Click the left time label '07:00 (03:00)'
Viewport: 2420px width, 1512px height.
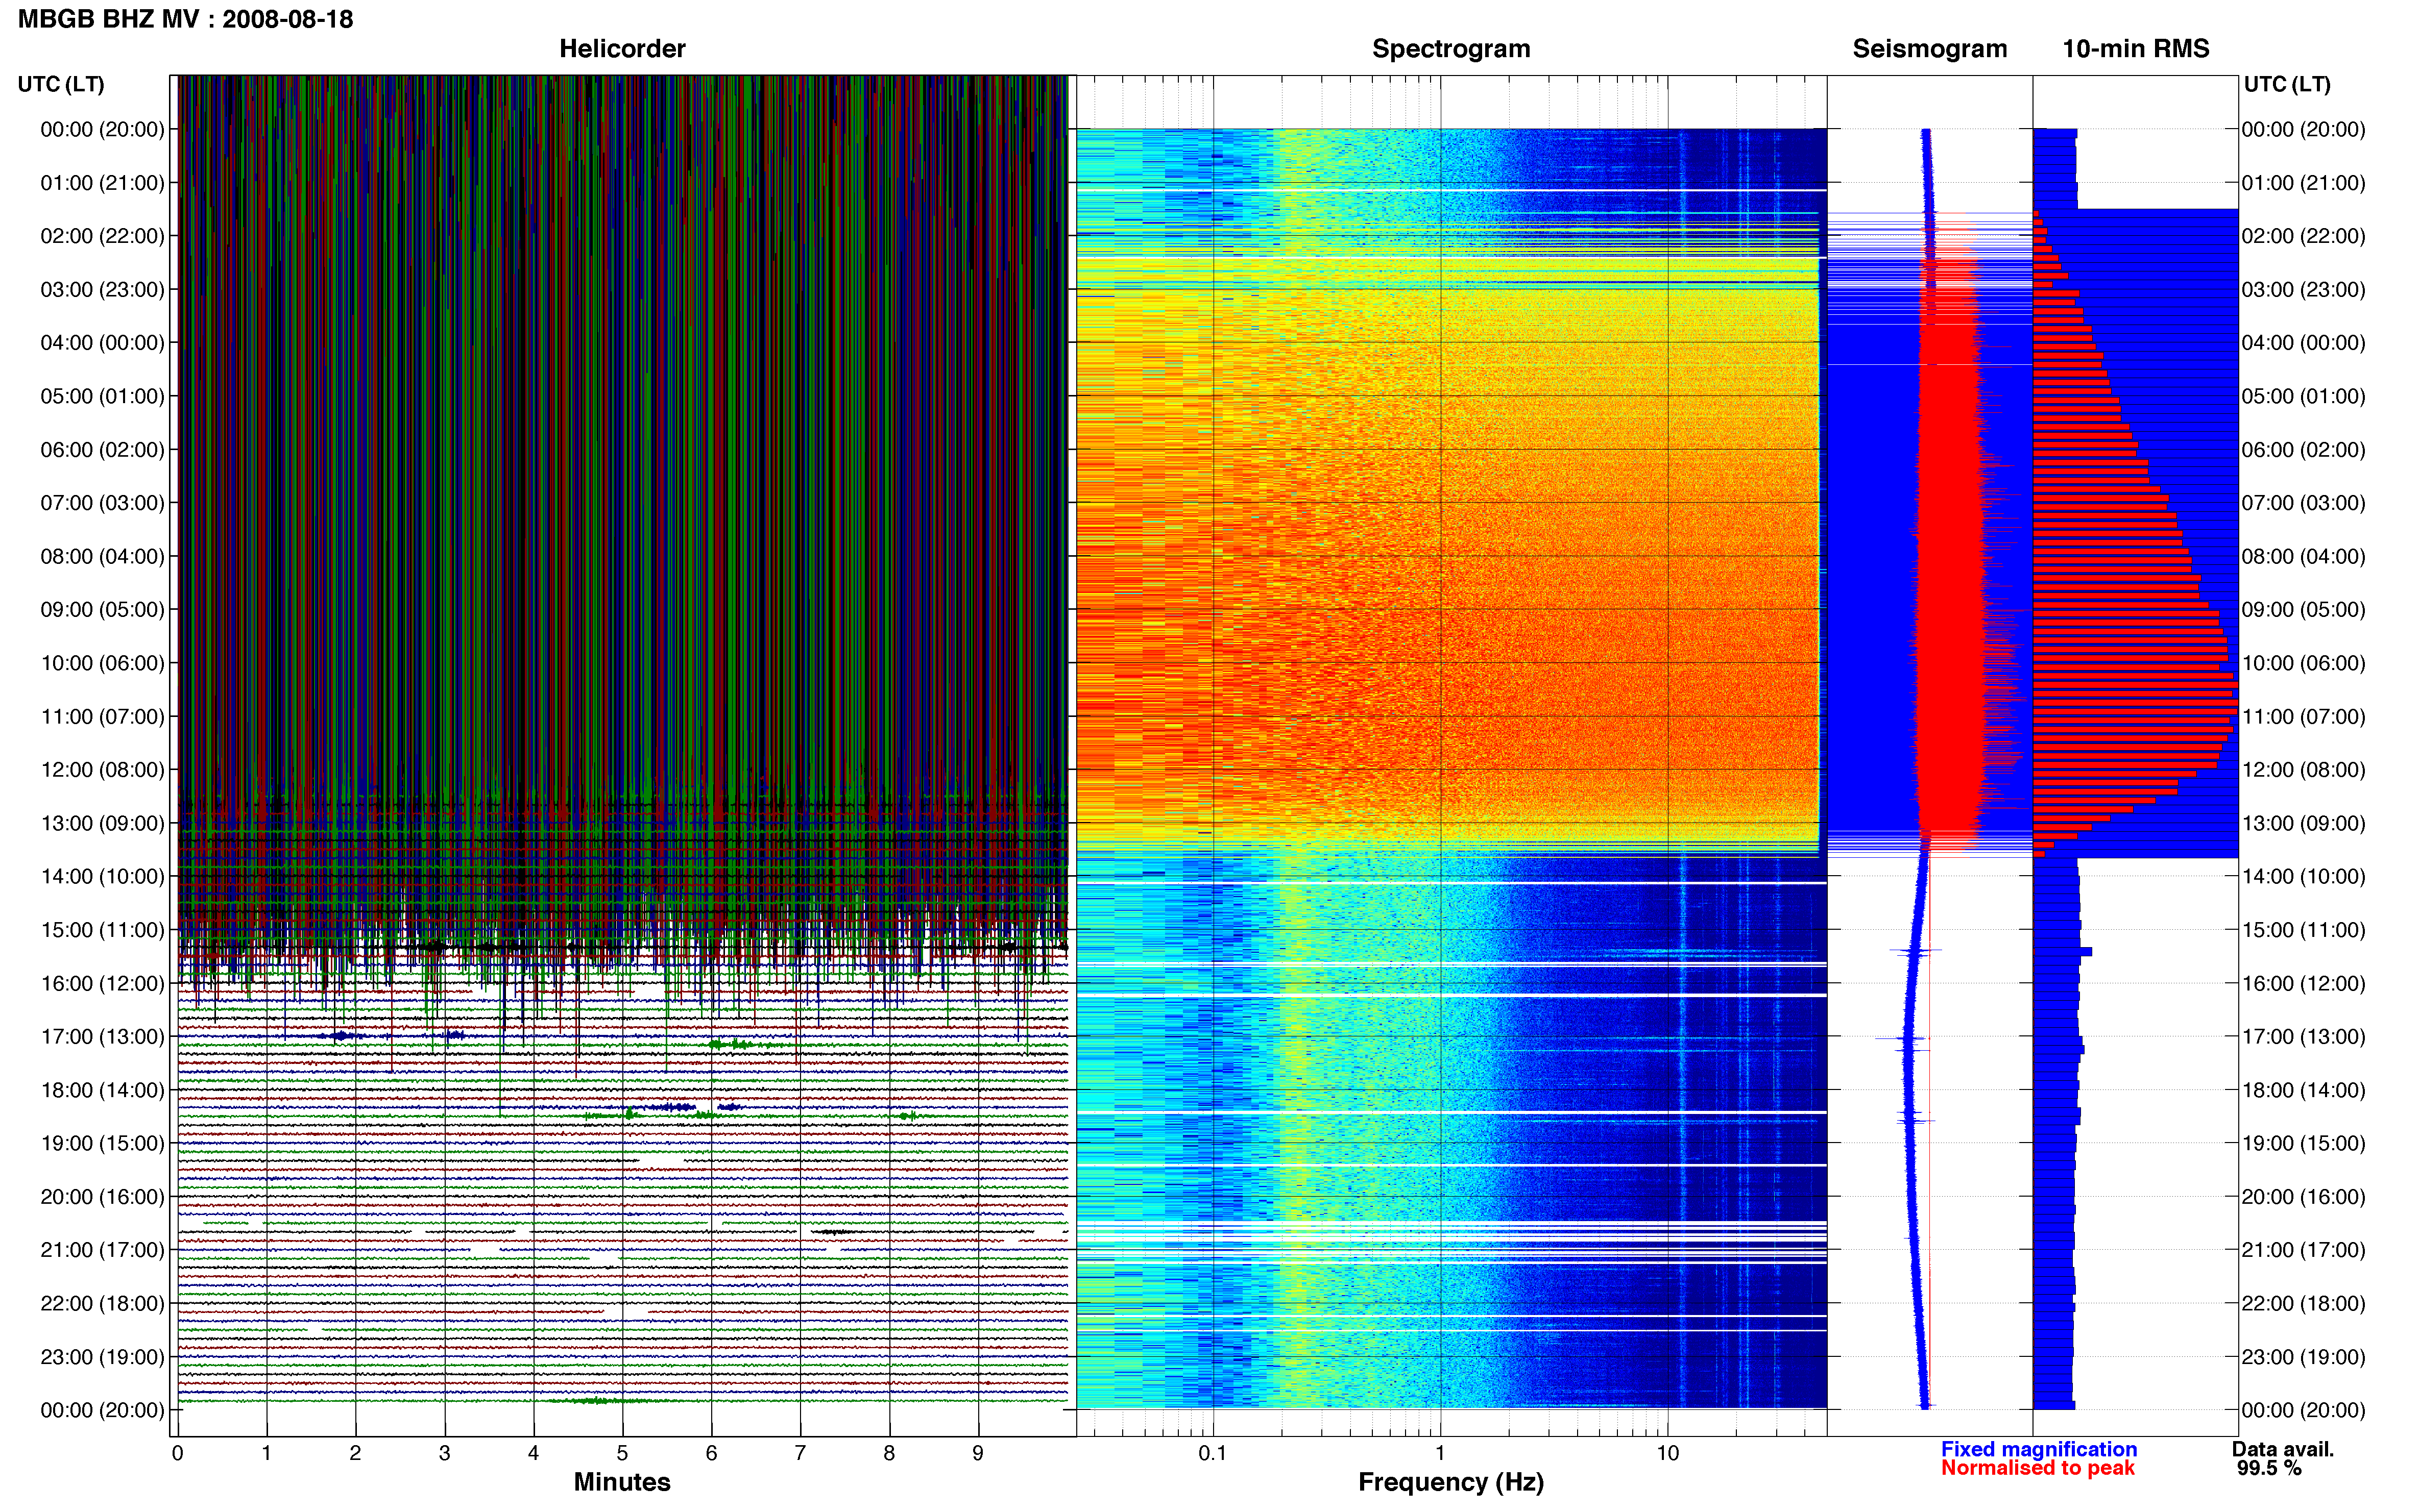tap(102, 502)
